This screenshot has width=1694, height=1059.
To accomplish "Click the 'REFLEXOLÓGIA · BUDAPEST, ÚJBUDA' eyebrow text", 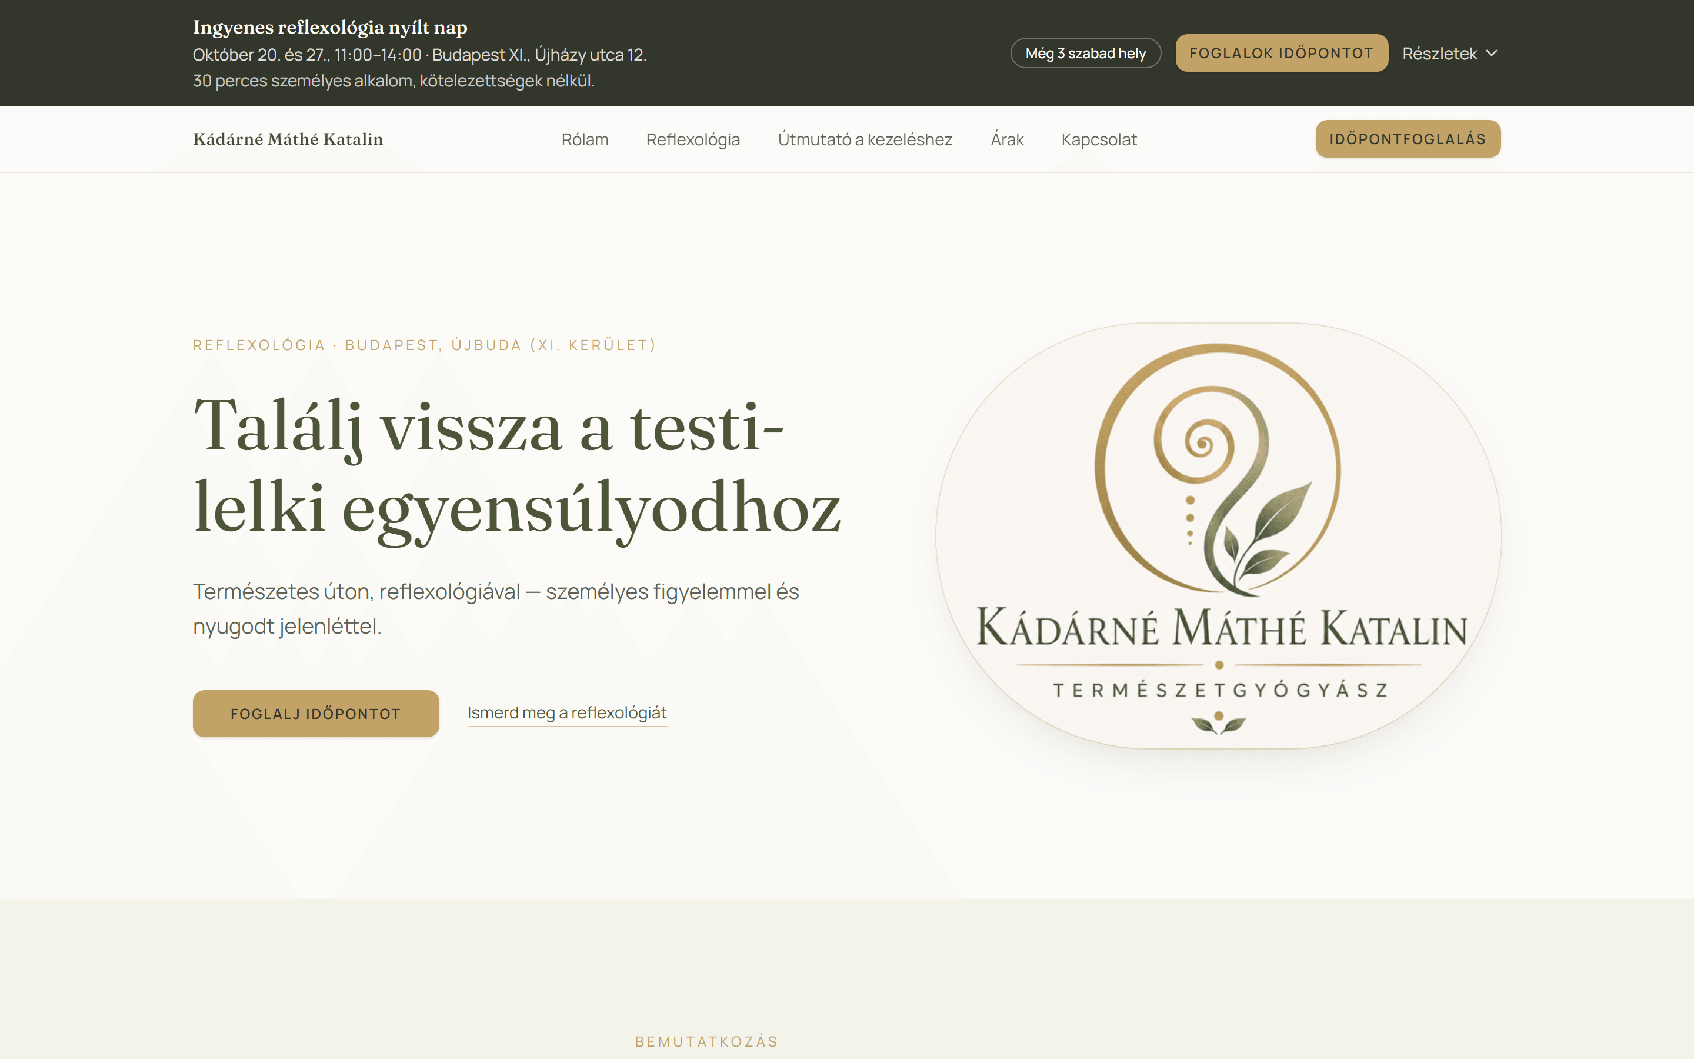I will [x=424, y=345].
